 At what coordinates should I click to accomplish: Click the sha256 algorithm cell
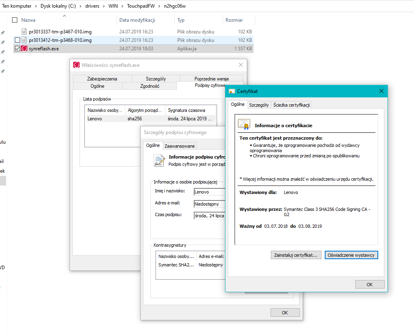click(x=135, y=119)
